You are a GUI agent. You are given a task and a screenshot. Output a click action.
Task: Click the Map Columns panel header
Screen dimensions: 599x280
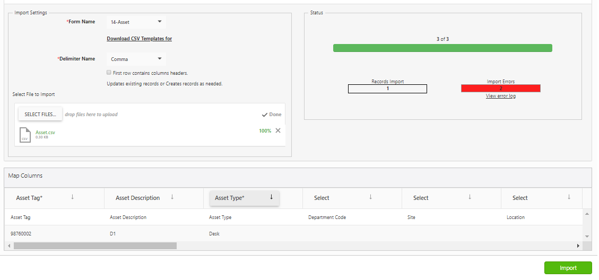tap(298, 178)
